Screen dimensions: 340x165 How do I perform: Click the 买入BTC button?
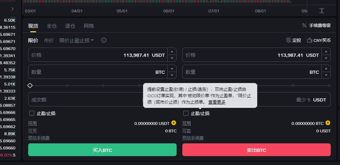102,150
